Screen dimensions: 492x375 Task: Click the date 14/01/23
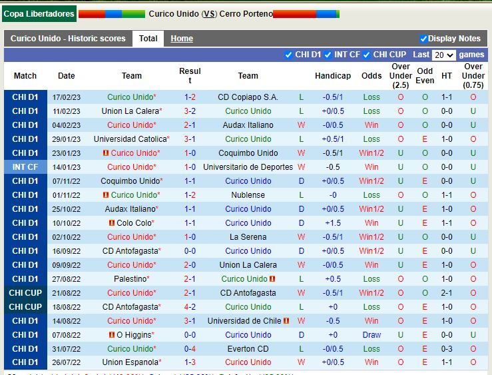pos(66,167)
